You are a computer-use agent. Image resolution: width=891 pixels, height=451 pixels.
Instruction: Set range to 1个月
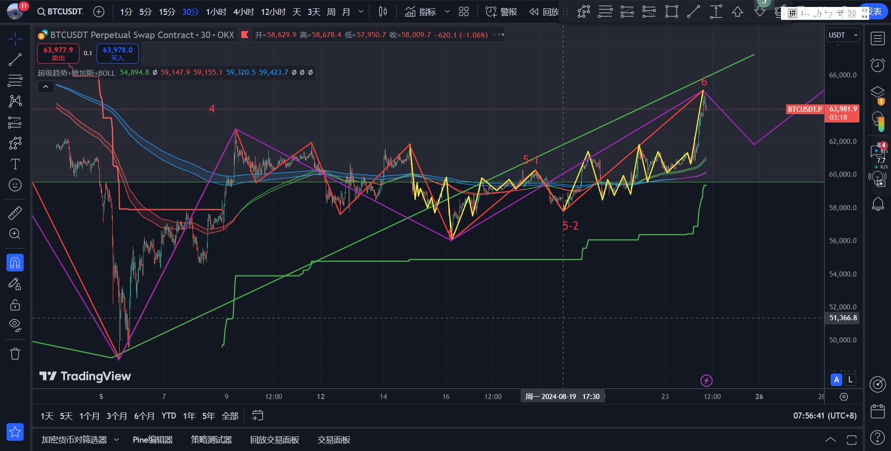[x=90, y=416]
